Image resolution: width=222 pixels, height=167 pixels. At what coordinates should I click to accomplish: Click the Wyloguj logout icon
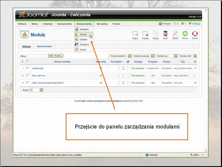[x=190, y=23]
